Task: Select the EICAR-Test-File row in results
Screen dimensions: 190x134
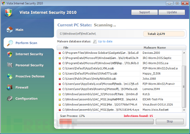Action: click(x=119, y=99)
